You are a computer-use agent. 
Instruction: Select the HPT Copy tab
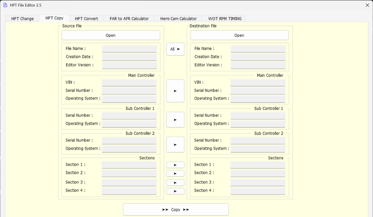(x=54, y=18)
